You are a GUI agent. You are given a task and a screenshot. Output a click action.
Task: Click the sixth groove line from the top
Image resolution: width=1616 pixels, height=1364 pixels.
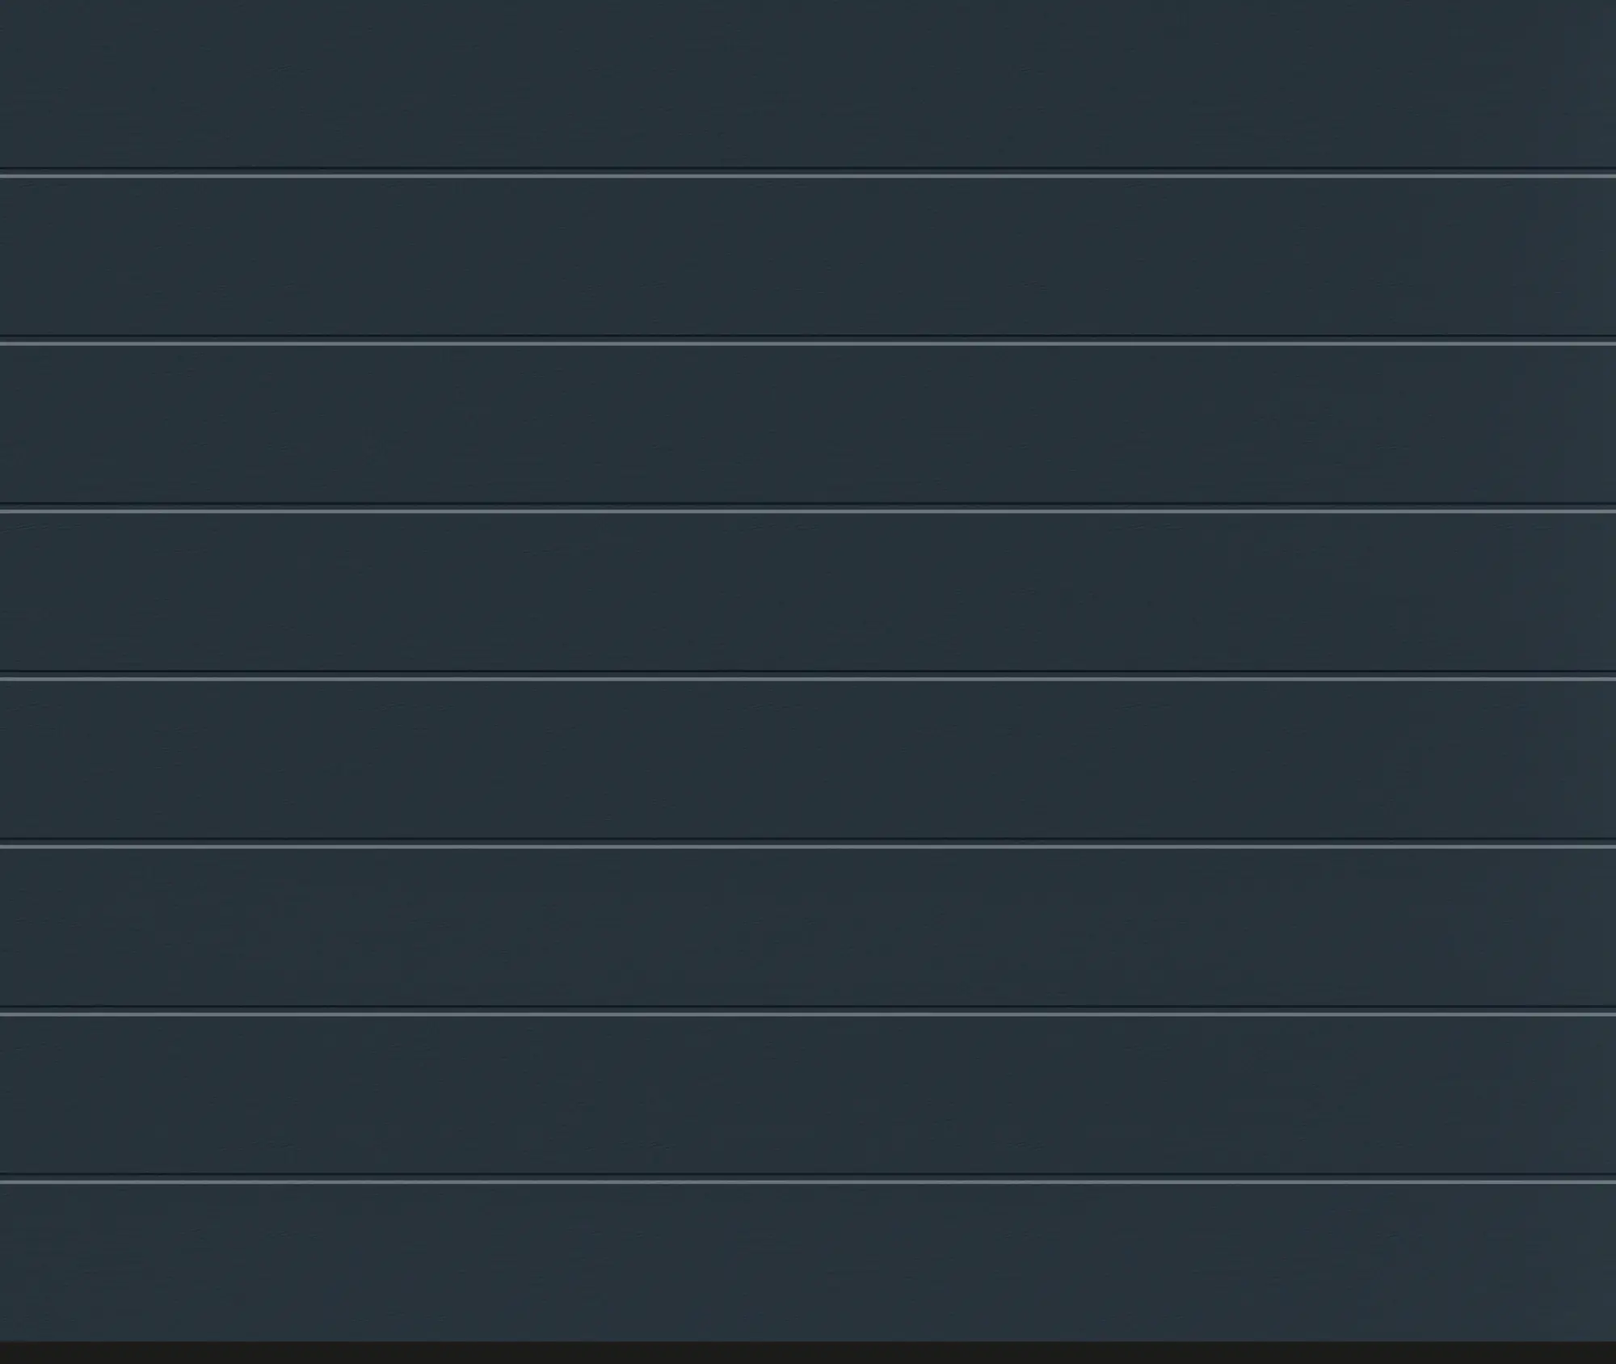[x=808, y=1012]
